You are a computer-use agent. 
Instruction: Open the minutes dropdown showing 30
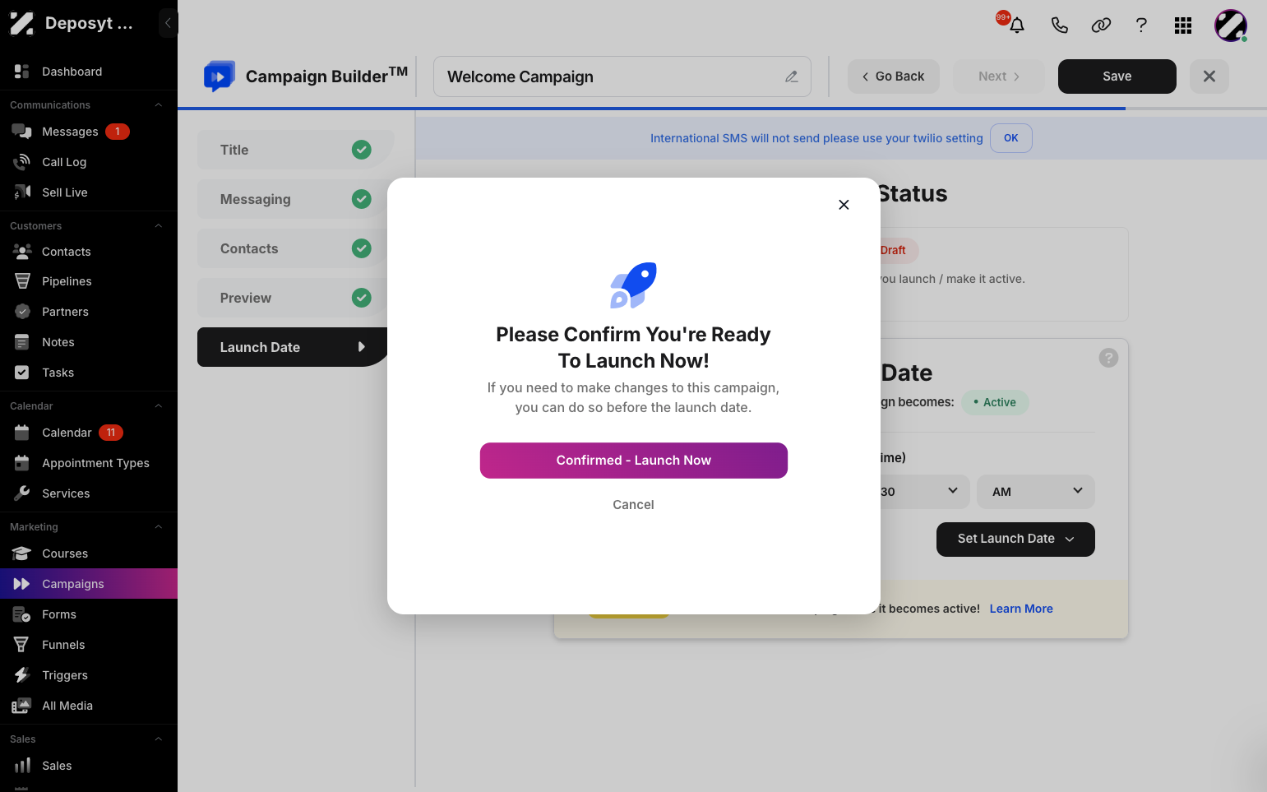925,492
